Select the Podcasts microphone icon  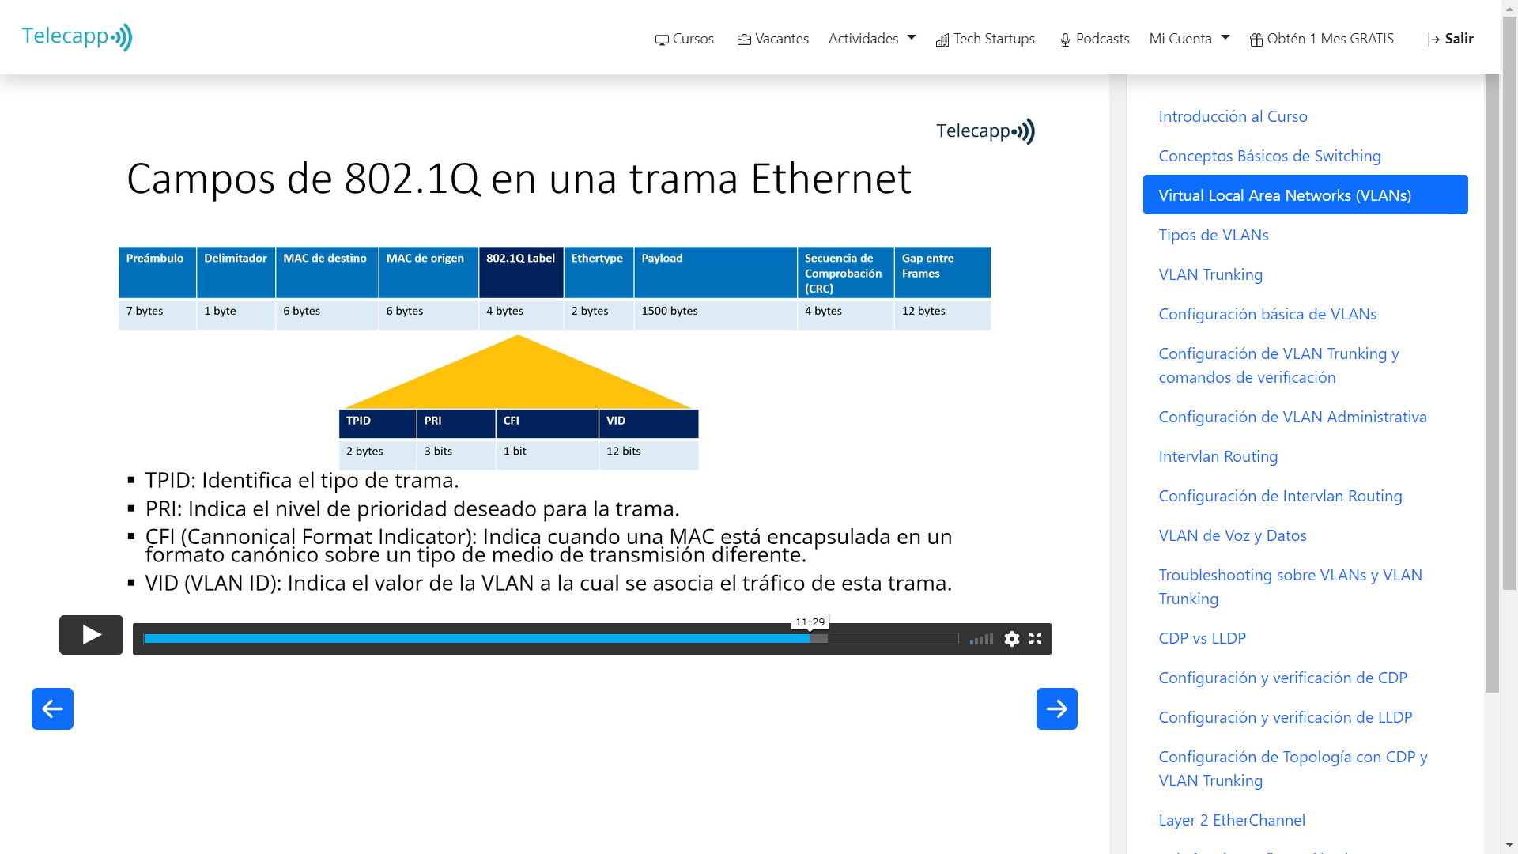[x=1064, y=39]
